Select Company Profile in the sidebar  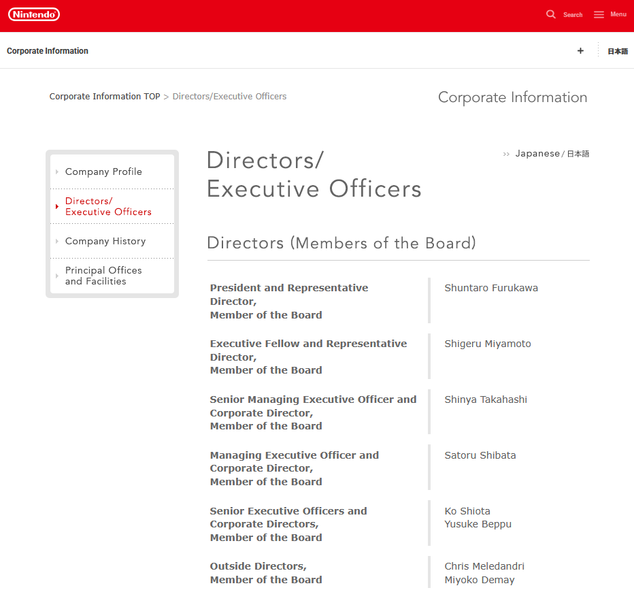coord(103,172)
